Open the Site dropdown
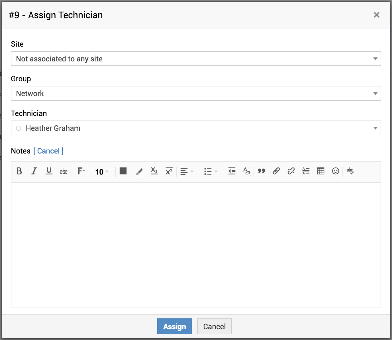The image size is (392, 340). [x=196, y=59]
